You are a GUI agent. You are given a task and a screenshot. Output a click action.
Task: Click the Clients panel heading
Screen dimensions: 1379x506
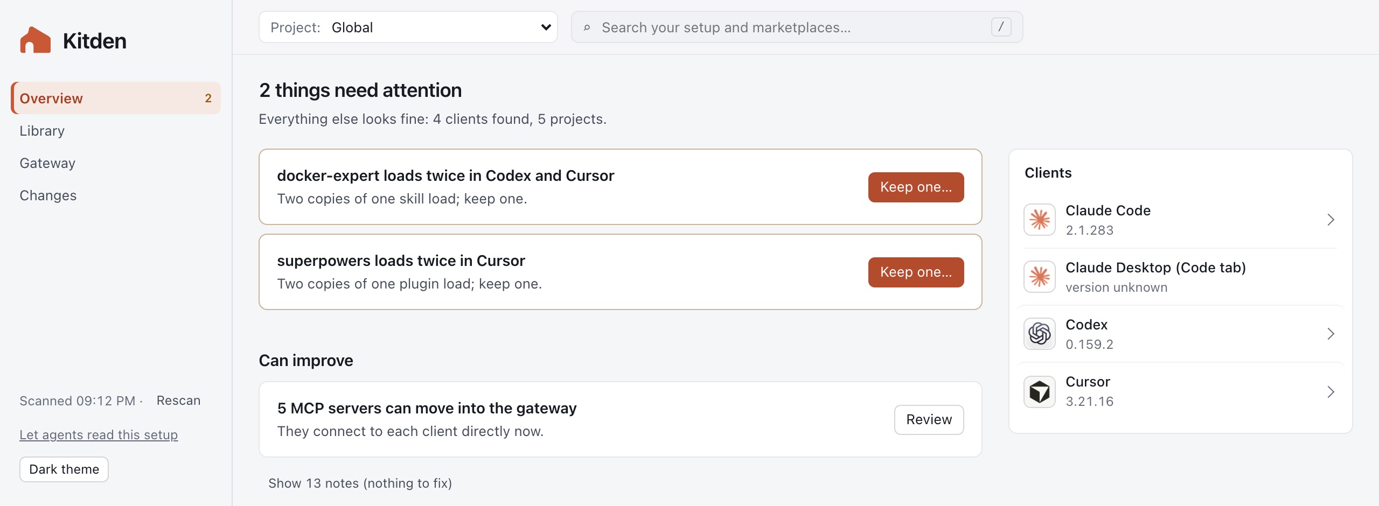coord(1048,173)
